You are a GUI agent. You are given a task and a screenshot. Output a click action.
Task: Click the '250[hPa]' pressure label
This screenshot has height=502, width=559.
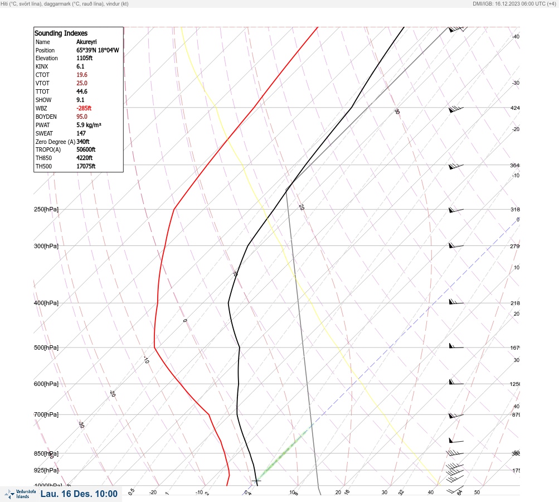[x=46, y=209]
